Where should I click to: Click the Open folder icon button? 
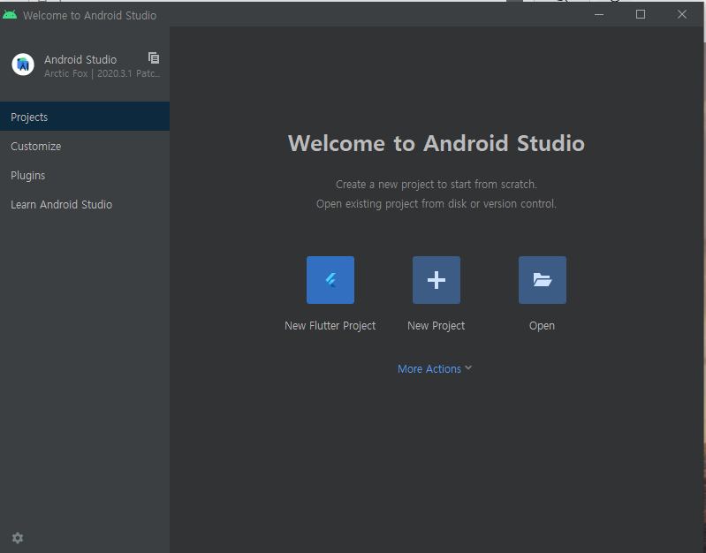pyautogui.click(x=543, y=280)
